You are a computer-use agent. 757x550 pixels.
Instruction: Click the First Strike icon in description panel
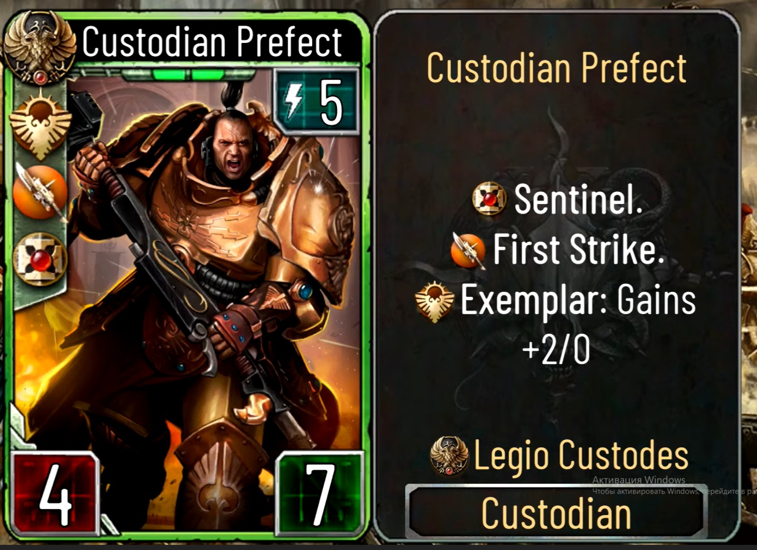tap(468, 250)
